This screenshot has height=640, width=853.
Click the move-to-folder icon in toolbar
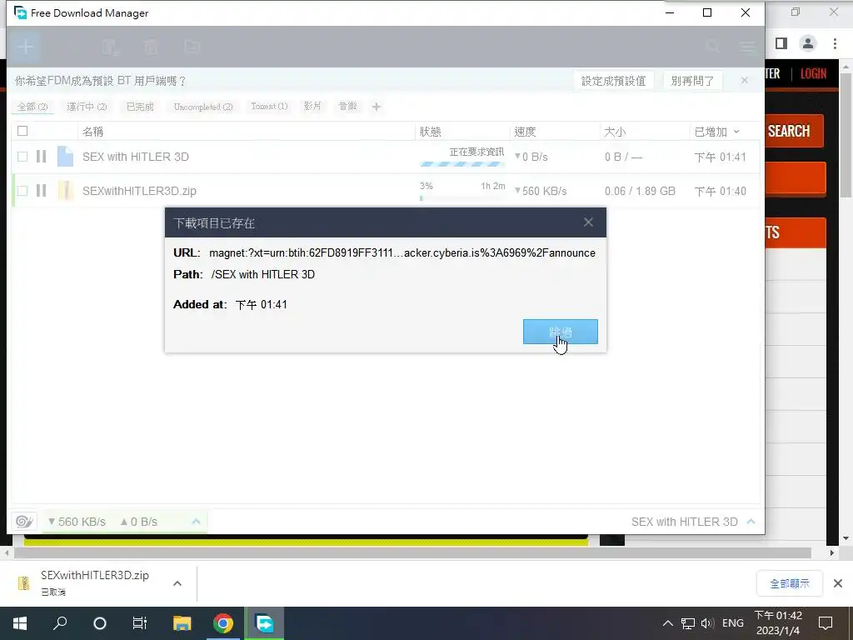[x=192, y=47]
